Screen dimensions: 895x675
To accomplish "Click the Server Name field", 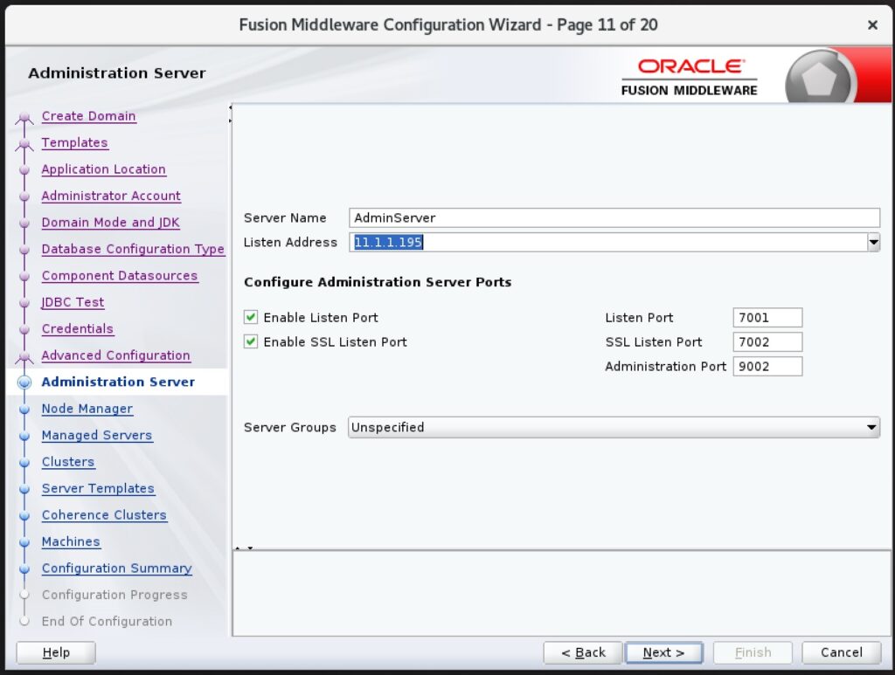I will [614, 217].
